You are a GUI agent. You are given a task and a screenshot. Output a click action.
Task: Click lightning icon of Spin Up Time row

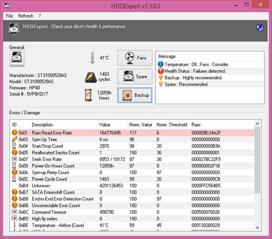click(15, 139)
